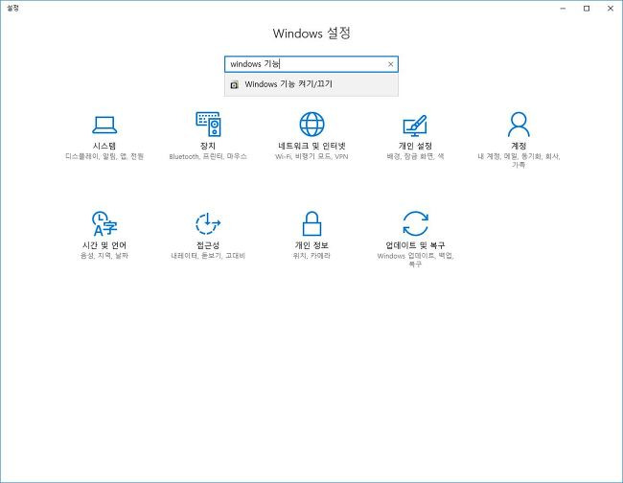Click 'Windows 업데이트, 백업, 복구' description

coord(415,260)
